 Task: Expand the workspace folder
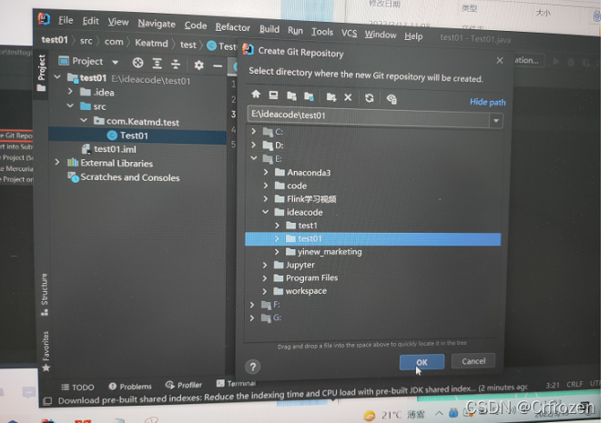[x=265, y=291]
